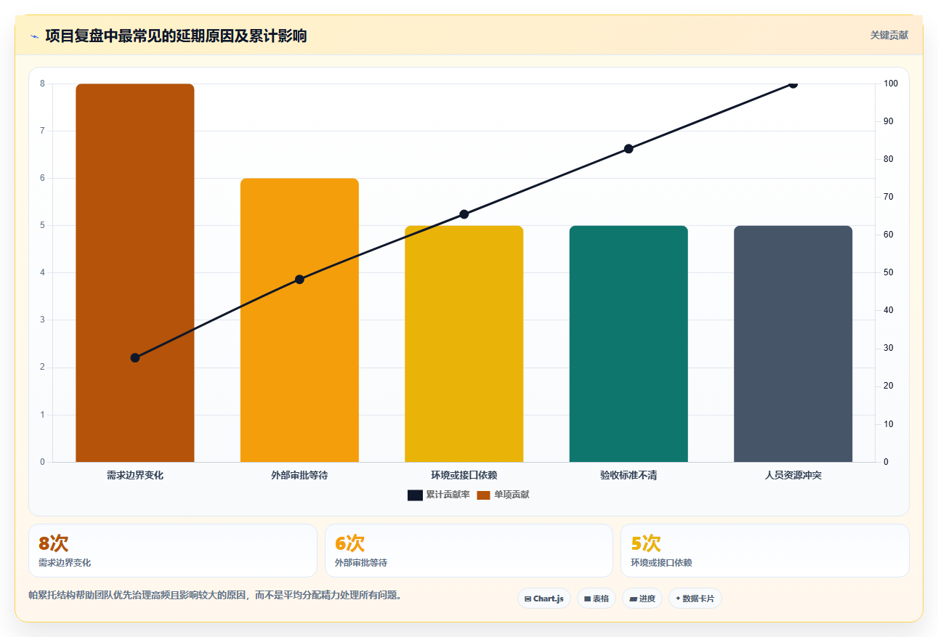Screen dimensions: 938x637
Task: Click the line point on 需求边界变化 bar
Action: (x=135, y=357)
